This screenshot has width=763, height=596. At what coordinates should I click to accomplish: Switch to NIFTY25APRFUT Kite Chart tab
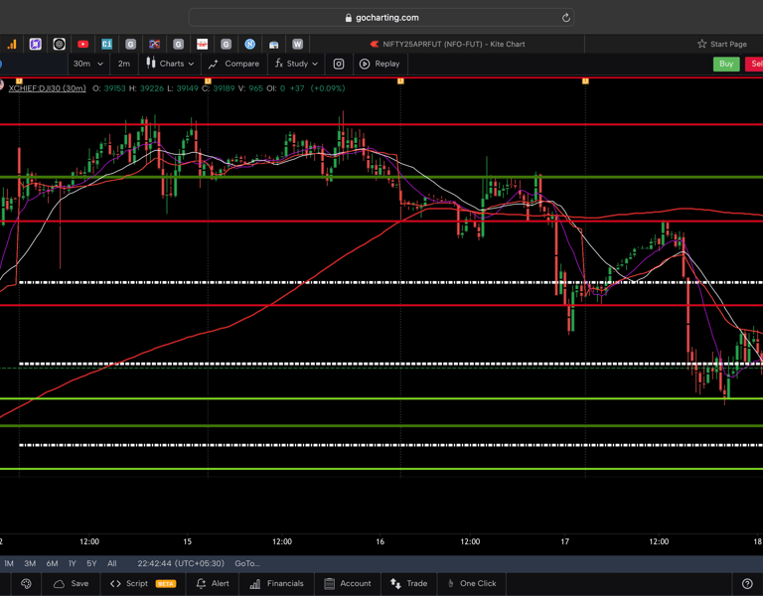[x=447, y=44]
